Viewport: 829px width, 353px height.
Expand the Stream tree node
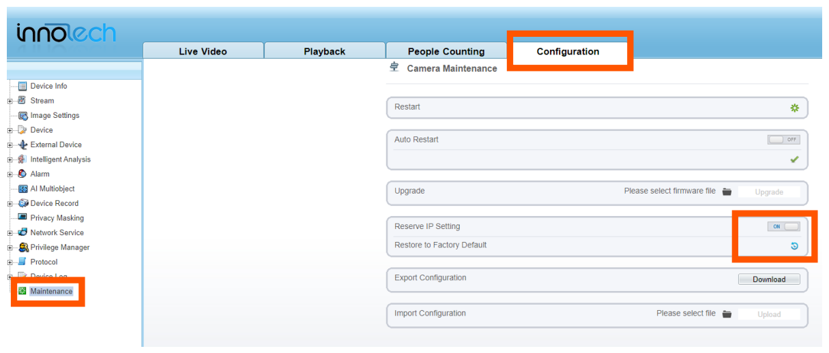click(10, 101)
